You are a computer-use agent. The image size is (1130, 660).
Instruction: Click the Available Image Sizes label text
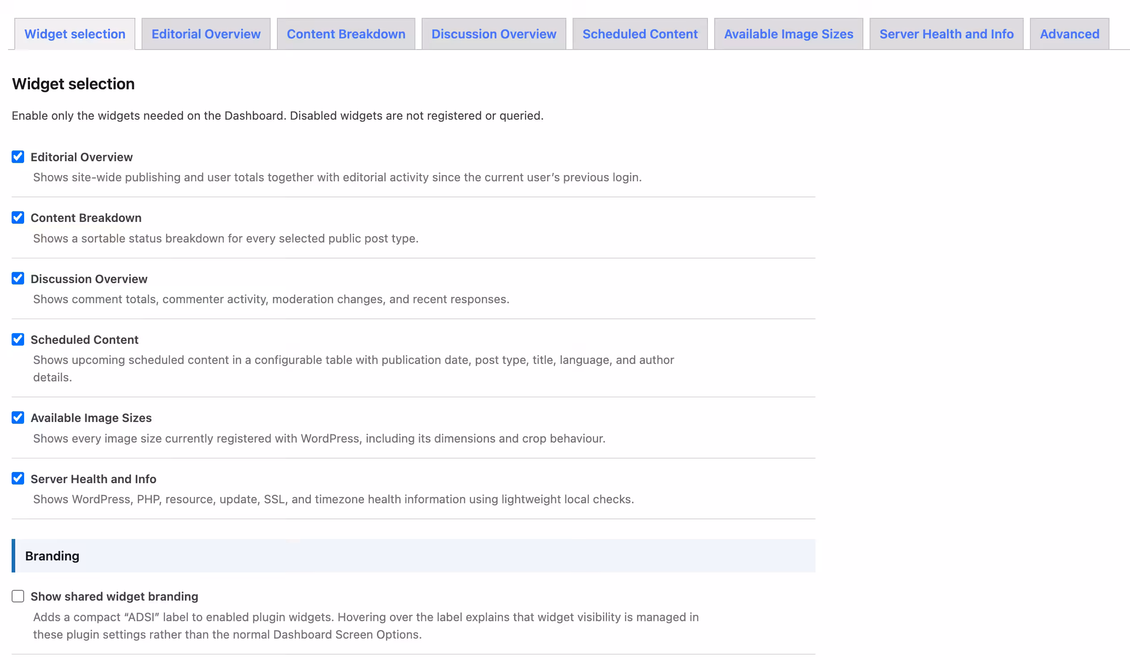coord(91,418)
